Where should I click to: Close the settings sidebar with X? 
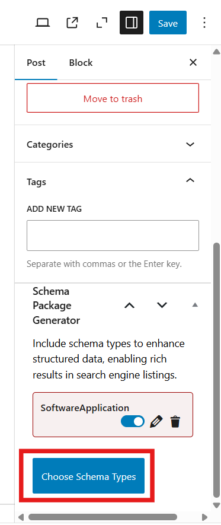click(x=193, y=62)
